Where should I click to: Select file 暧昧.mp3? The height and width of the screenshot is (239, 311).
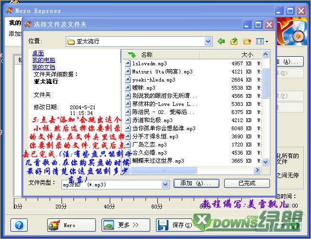click(x=144, y=88)
